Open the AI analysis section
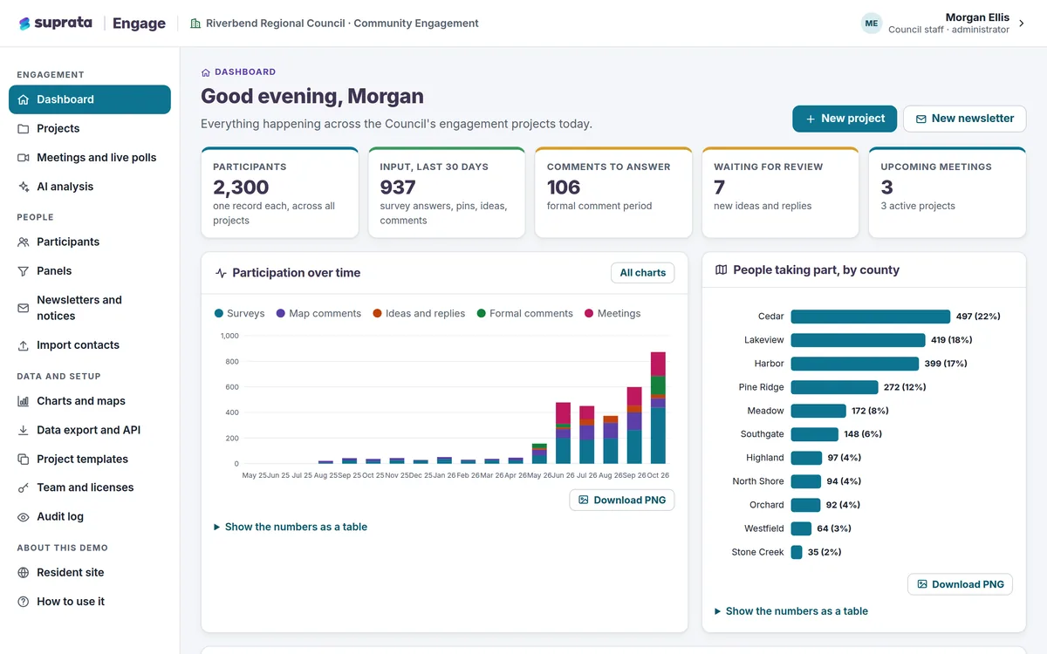 coord(90,187)
